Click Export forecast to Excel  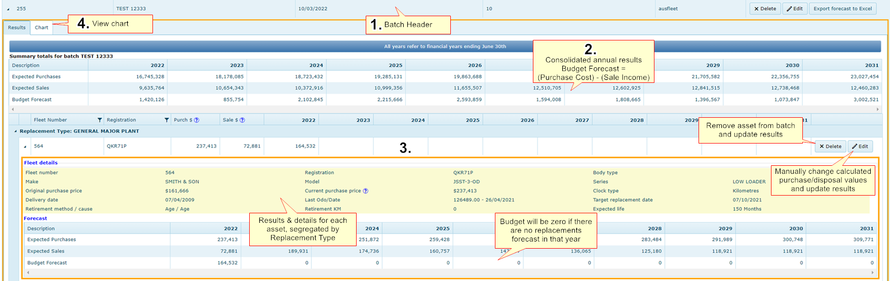tap(842, 9)
